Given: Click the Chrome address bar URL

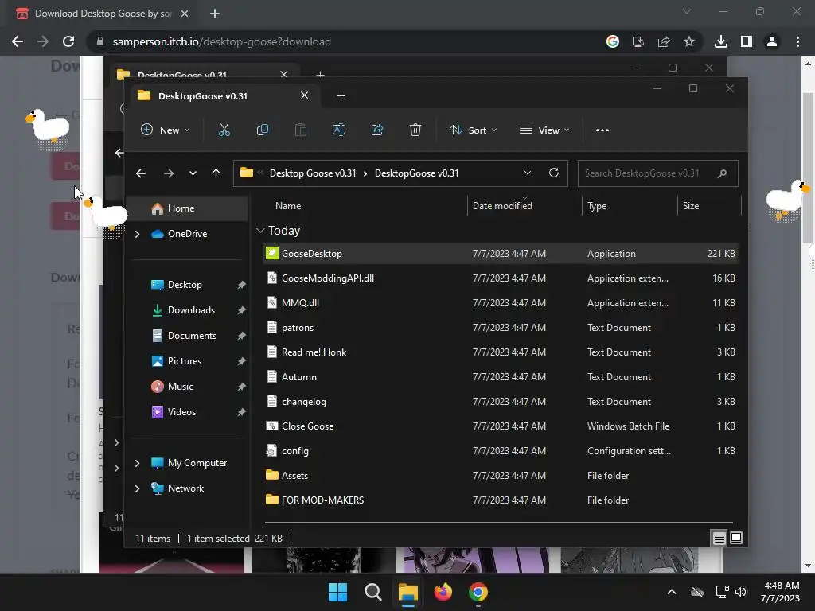Looking at the screenshot, I should (222, 41).
